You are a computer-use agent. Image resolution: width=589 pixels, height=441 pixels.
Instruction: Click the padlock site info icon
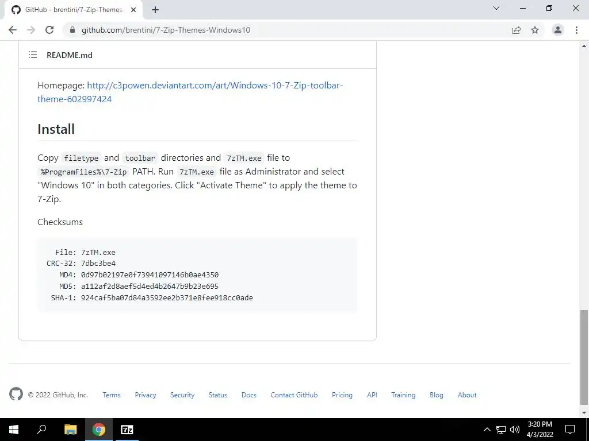point(73,30)
